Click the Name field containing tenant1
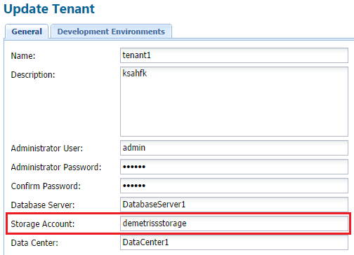Image resolution: width=354 pixels, height=255 pixels. [234, 55]
